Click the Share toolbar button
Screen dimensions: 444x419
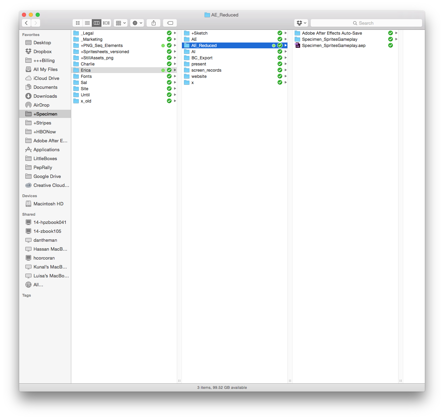click(153, 23)
